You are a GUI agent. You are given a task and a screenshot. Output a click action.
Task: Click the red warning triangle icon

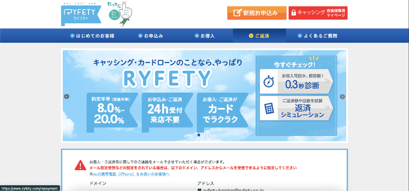(x=80, y=165)
